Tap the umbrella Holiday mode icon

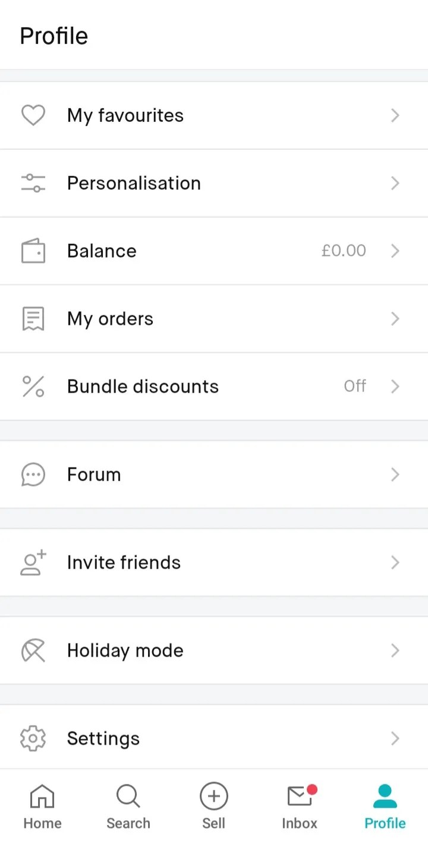33,651
